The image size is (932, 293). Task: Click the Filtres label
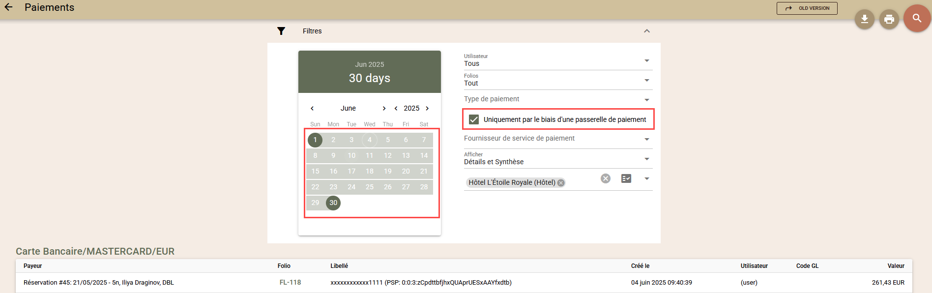click(312, 31)
